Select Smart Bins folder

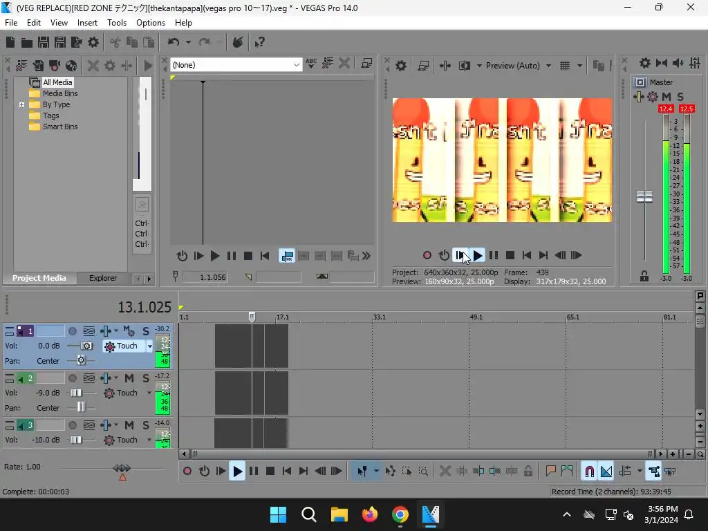coord(60,127)
